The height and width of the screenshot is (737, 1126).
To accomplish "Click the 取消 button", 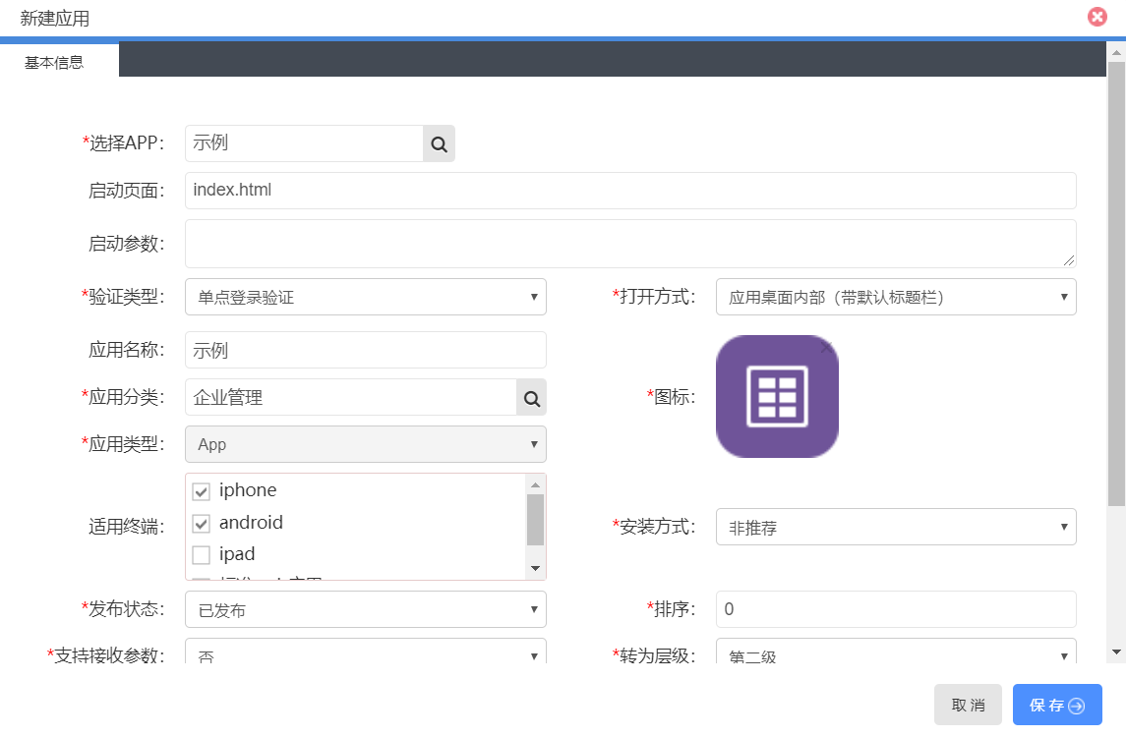I will pos(968,705).
